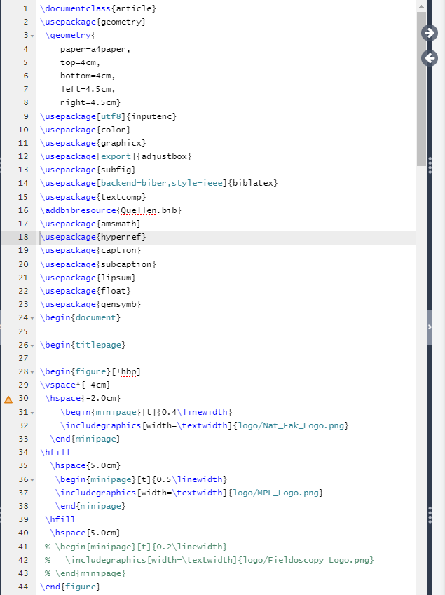Viewport: 445px width, 595px height.
Task: Click on \end{figure} text
Action: click(x=70, y=587)
